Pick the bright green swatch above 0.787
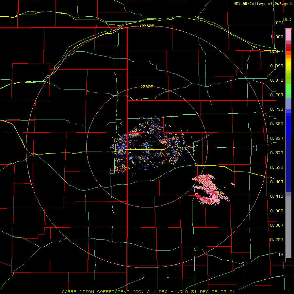This screenshot has width=294, height=294. [288, 89]
